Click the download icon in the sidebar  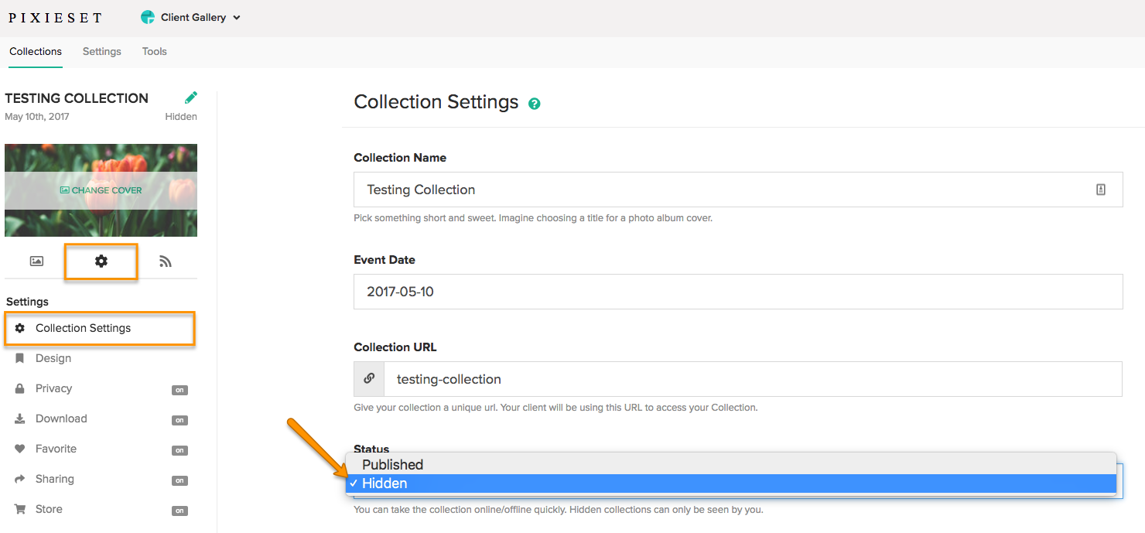(x=20, y=419)
